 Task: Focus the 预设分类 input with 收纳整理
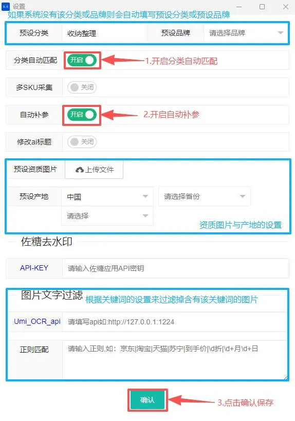[x=104, y=33]
